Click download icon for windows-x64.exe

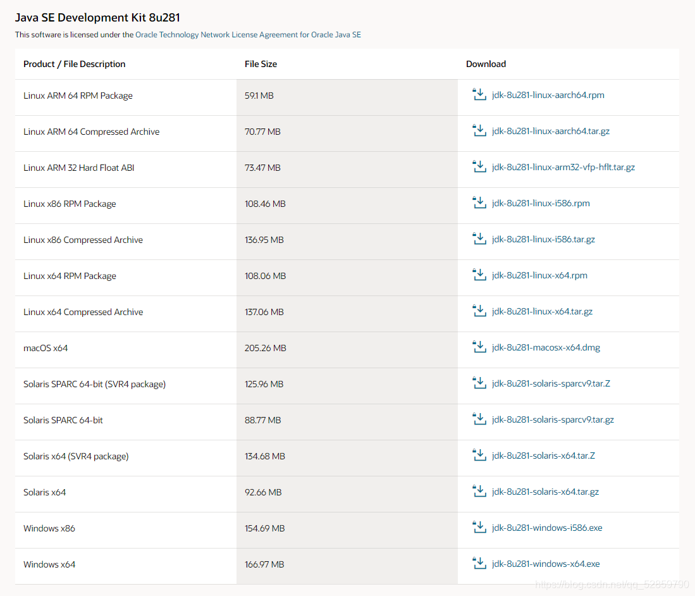coord(479,563)
